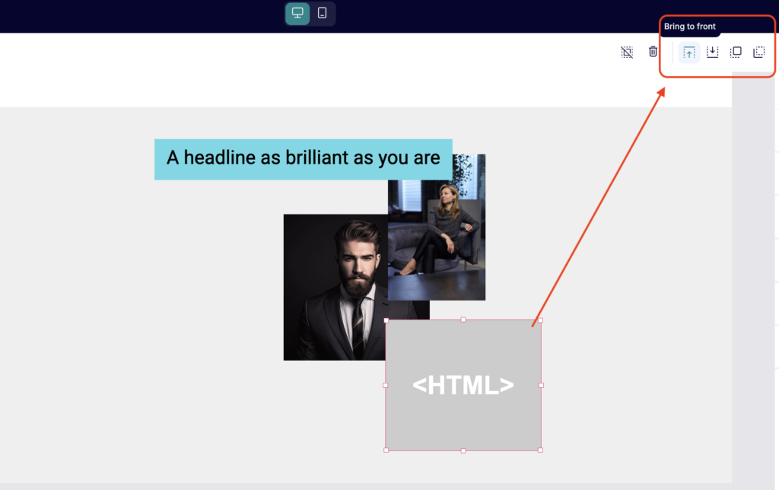Click the bottom-left resize handle of HTML block

(x=386, y=450)
